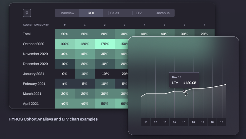This screenshot has height=139, width=246.
Task: Select the February 2021 cohort row label
Action: (x=34, y=84)
